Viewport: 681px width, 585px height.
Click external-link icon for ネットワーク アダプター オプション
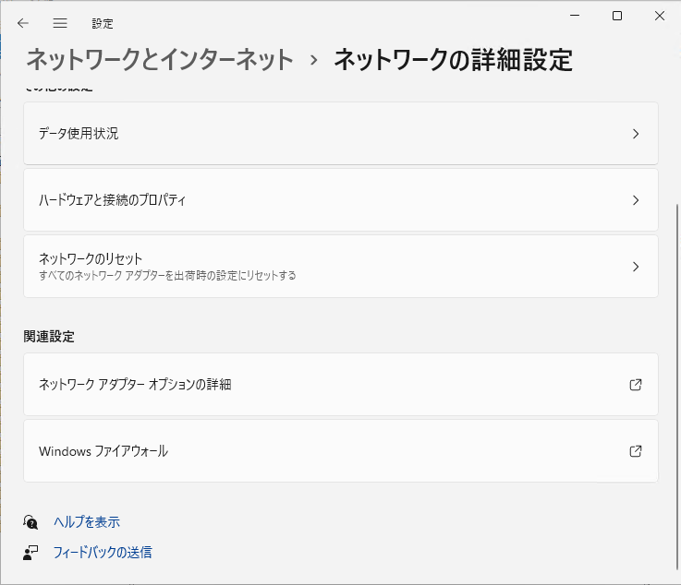636,385
